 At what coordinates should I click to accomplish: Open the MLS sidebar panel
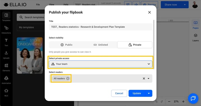[6, 93]
